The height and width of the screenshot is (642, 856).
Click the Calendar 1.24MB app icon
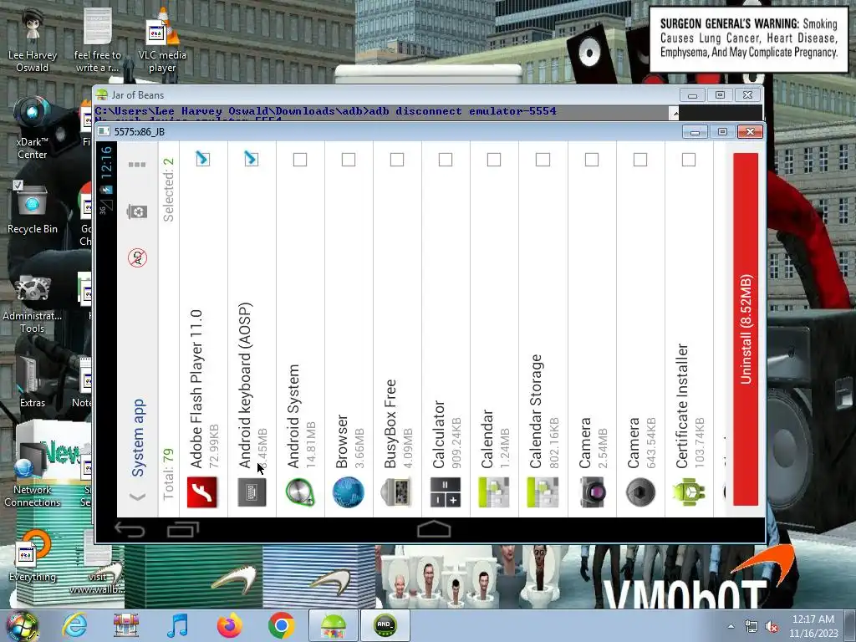point(494,492)
